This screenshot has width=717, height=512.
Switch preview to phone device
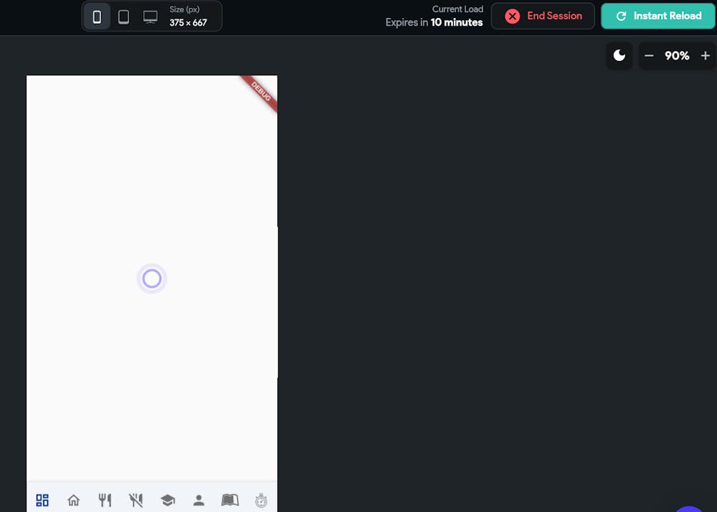[x=97, y=16]
